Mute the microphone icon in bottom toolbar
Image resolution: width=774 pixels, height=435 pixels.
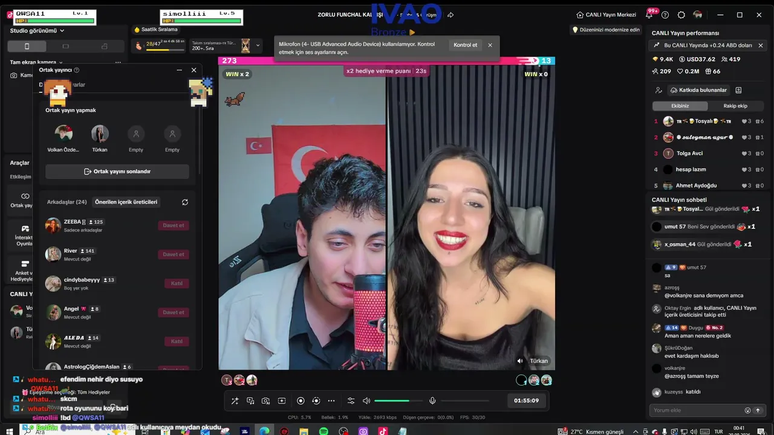(x=432, y=401)
